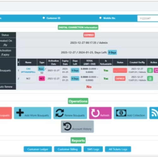
Task: Click the plus icon for Add More Bouquets
Action: pyautogui.click(x=20, y=113)
